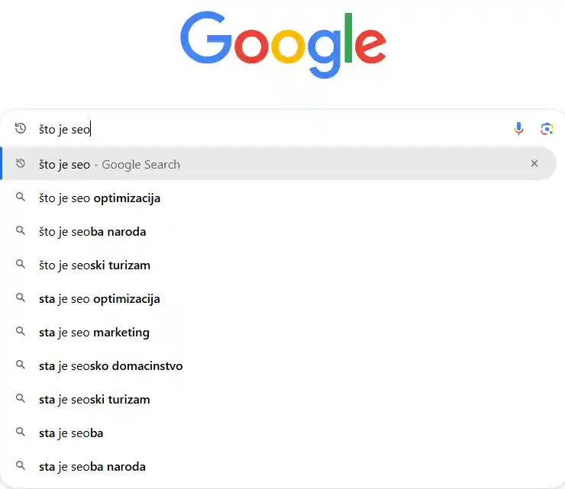Choose the 'sta je seoba naroda' suggestion
Viewport: 565px width, 489px height.
pos(92,467)
